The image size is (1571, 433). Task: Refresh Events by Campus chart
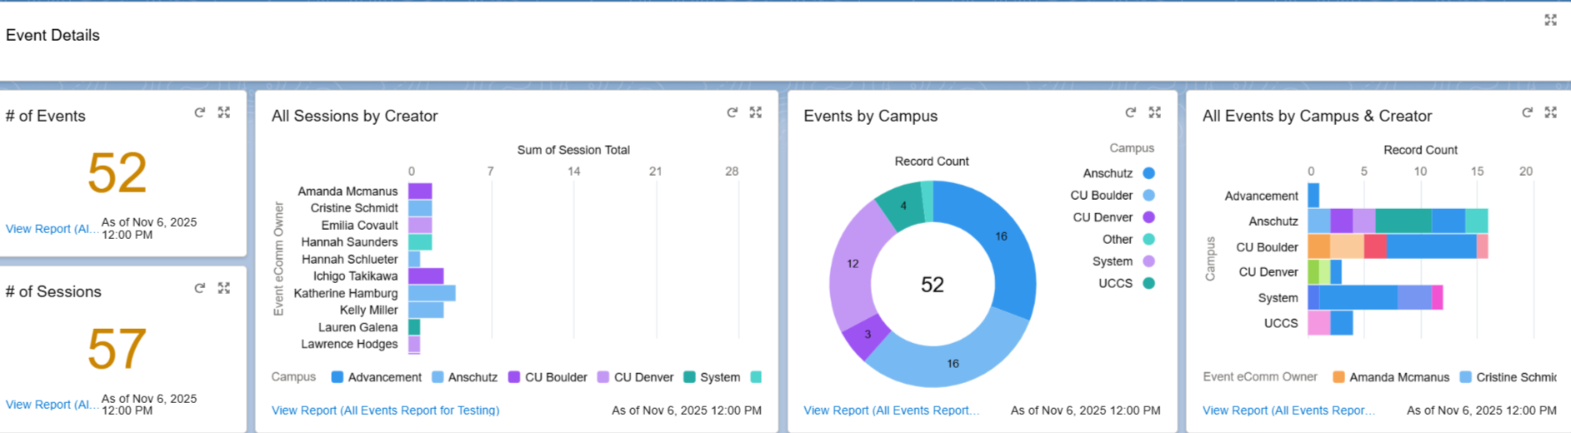coord(1130,112)
